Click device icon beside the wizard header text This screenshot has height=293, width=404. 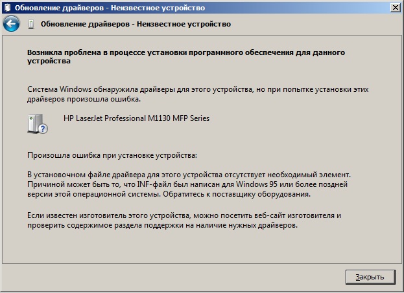[31, 25]
